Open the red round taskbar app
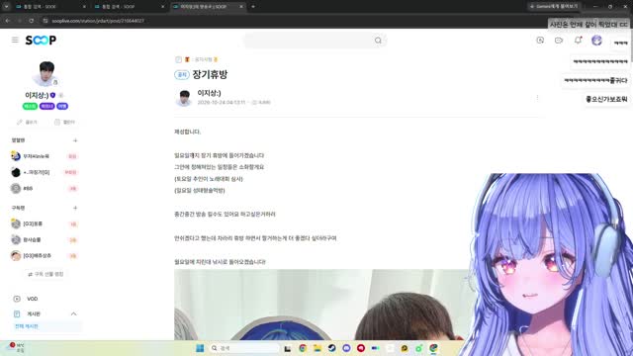The image size is (633, 356). point(361,348)
